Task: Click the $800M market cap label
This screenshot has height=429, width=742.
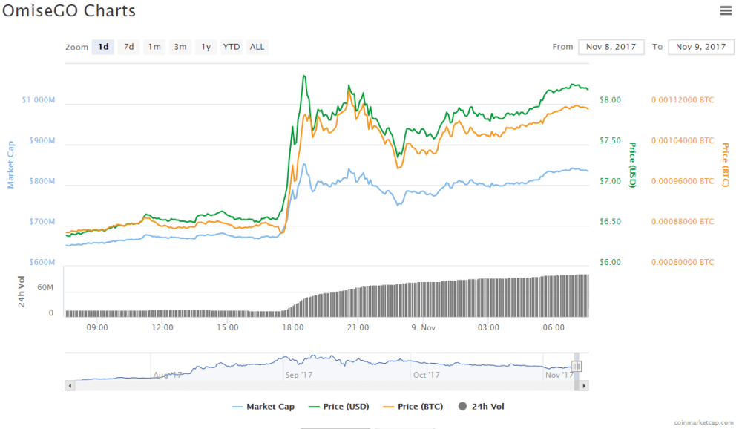Action: pyautogui.click(x=42, y=181)
